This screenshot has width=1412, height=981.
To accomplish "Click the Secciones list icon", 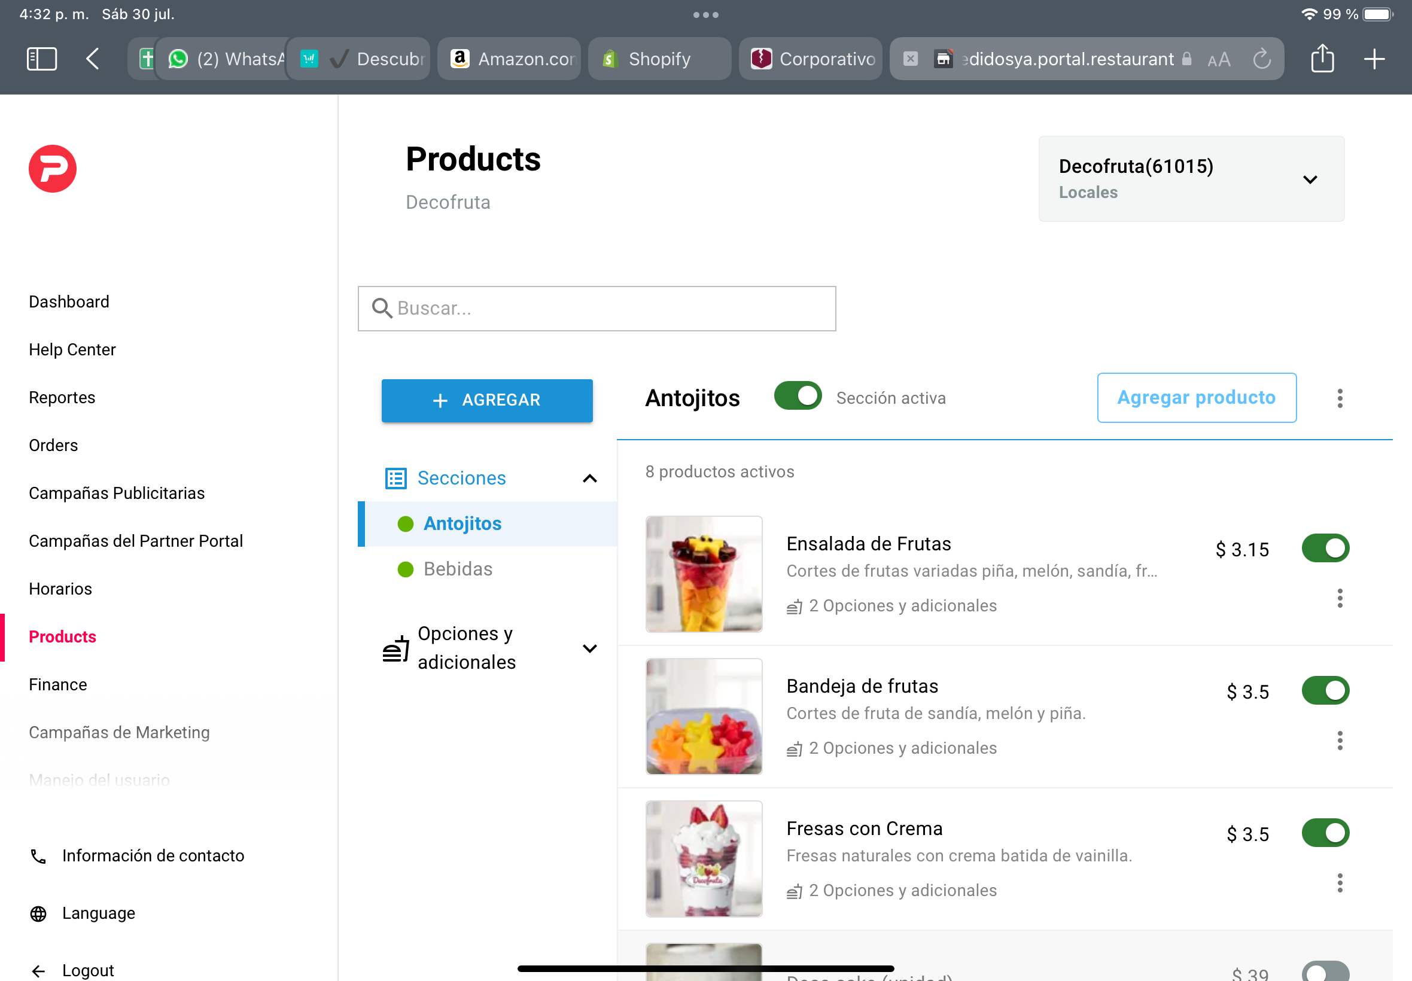I will [395, 478].
